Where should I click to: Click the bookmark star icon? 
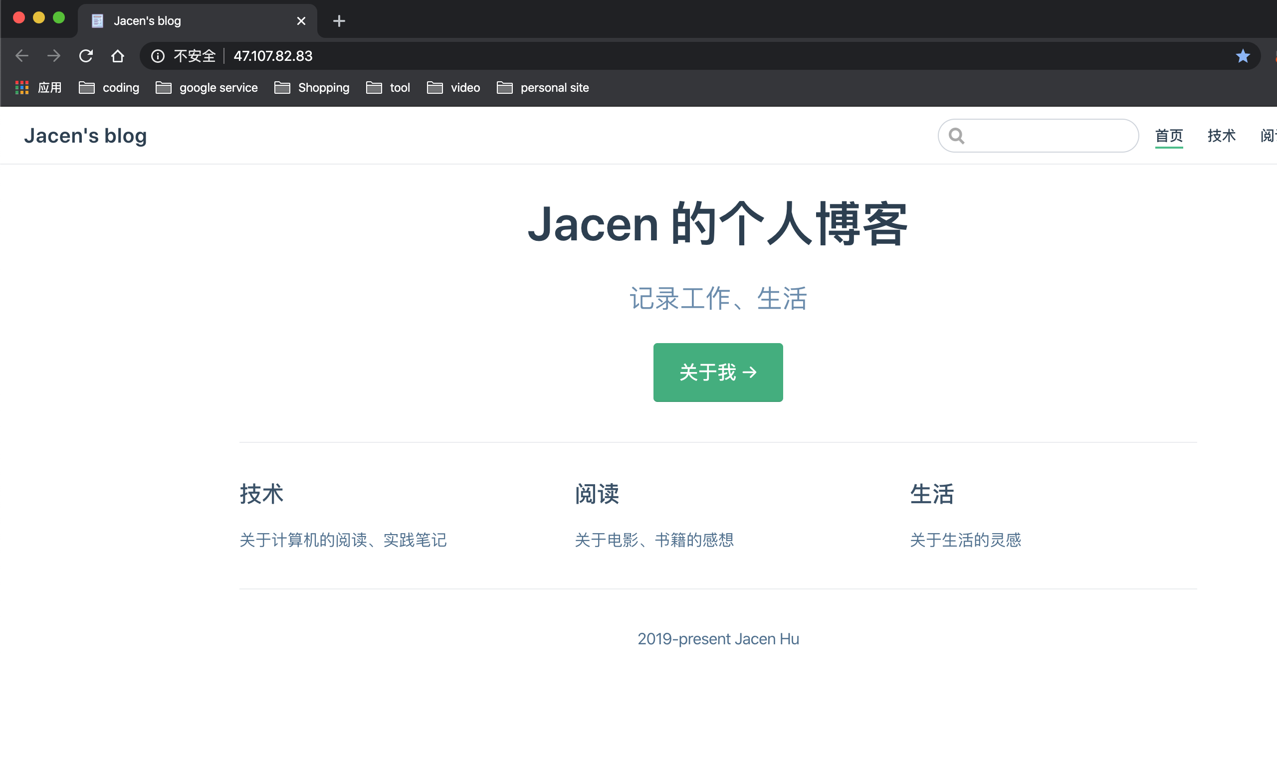click(x=1243, y=55)
